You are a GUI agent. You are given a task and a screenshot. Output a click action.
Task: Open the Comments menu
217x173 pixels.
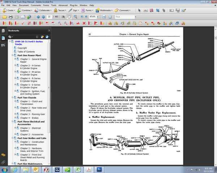[36, 5]
